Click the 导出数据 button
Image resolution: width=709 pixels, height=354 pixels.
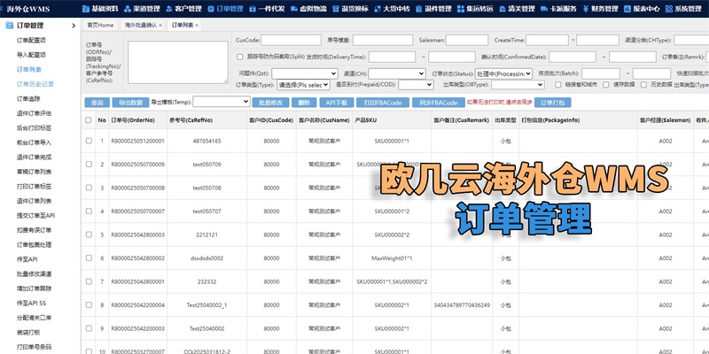130,103
